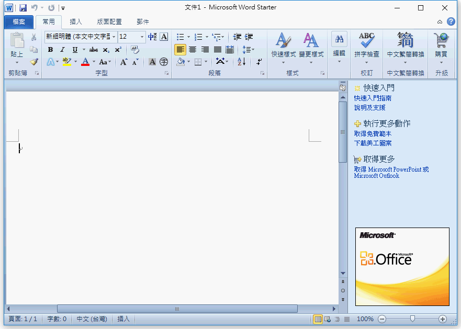Click the Grow Font icon

(x=123, y=62)
